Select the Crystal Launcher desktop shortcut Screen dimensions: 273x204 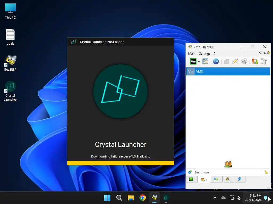(10, 91)
